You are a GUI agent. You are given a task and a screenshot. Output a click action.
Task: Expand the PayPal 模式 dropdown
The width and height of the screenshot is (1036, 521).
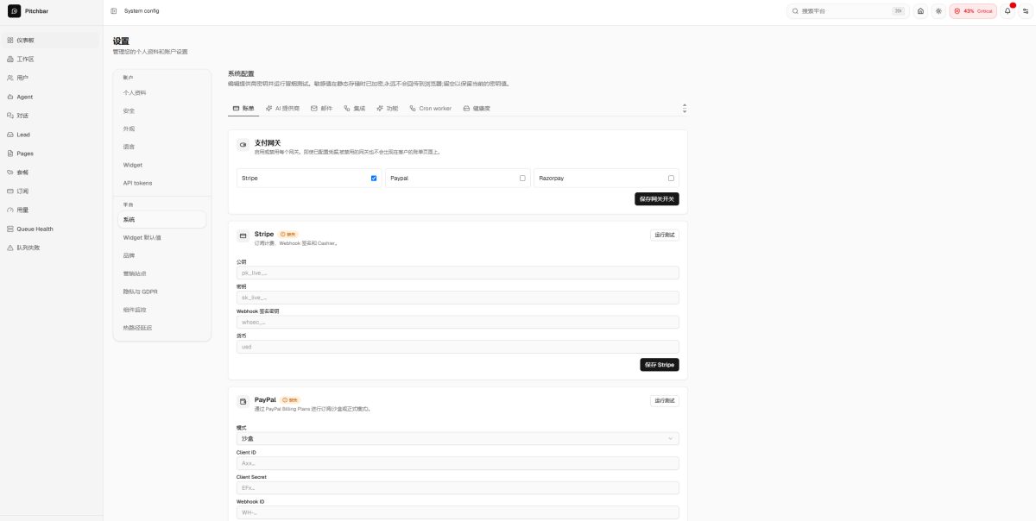[x=458, y=439]
